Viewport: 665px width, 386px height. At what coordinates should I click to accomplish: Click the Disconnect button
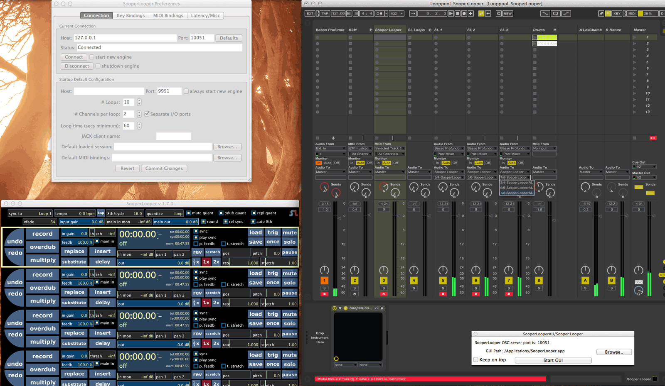(x=77, y=66)
